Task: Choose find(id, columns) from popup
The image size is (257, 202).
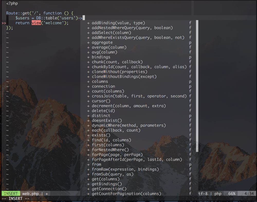Action: [139, 140]
